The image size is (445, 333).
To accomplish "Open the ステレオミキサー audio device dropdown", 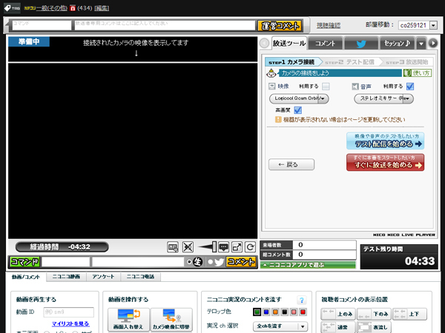I will point(383,98).
